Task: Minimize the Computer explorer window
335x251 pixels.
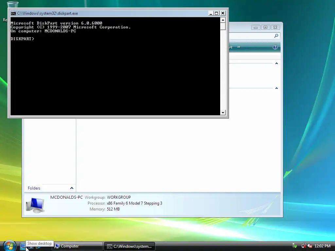Action: pos(256,27)
